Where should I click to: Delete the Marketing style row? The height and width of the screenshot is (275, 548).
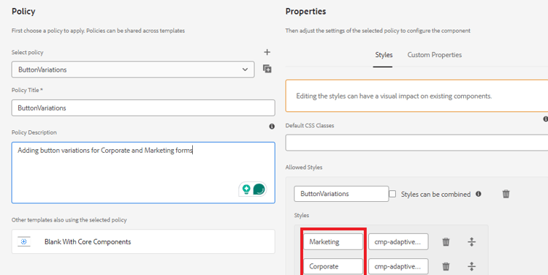pyautogui.click(x=446, y=242)
